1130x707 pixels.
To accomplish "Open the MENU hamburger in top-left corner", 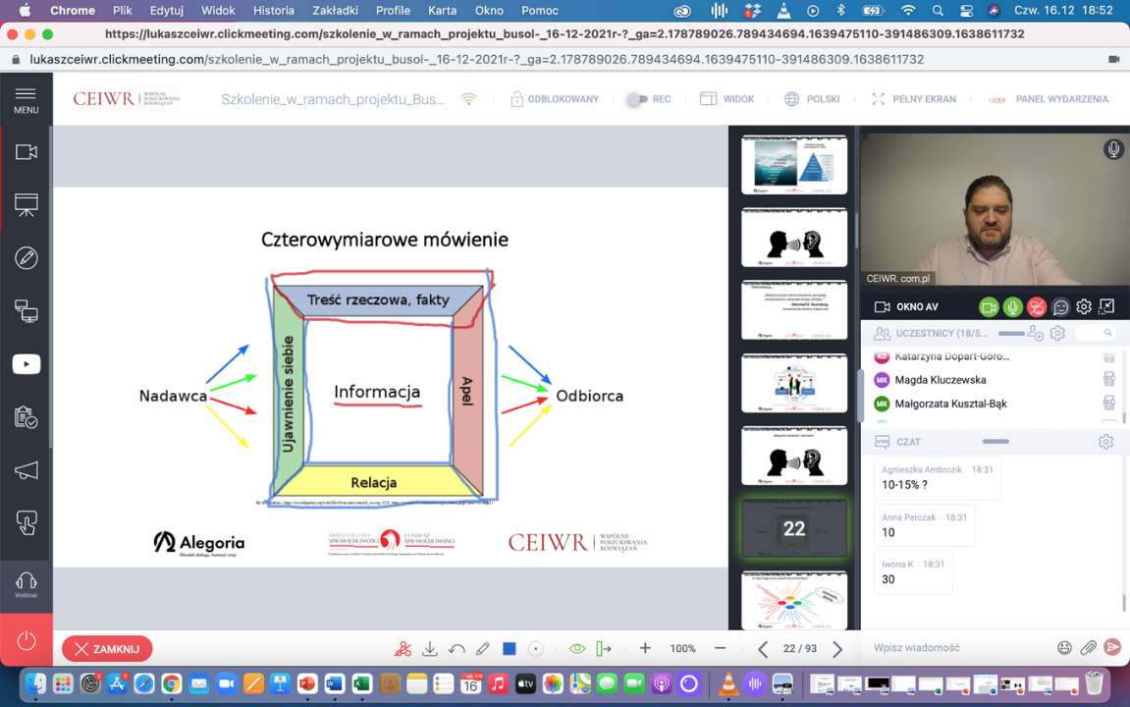I will tap(27, 99).
